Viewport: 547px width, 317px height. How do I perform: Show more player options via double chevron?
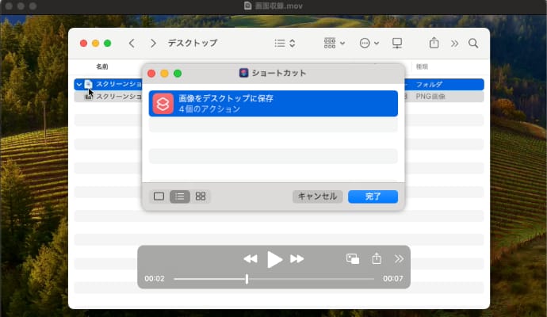click(x=399, y=259)
